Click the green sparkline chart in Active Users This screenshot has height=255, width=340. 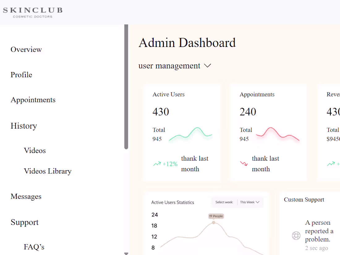[x=190, y=134]
